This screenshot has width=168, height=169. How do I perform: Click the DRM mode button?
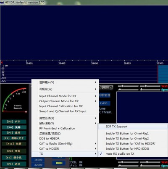pos(106,87)
